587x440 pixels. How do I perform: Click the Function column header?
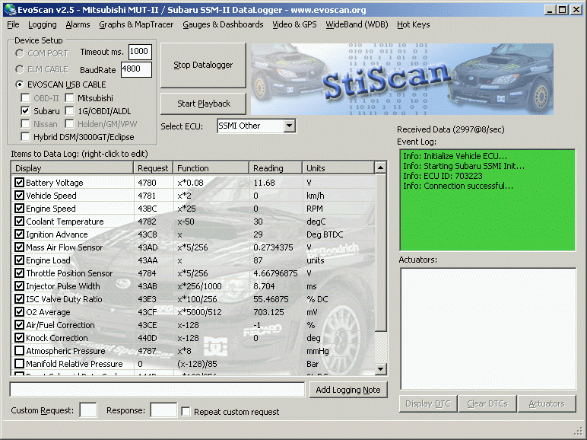tap(211, 168)
